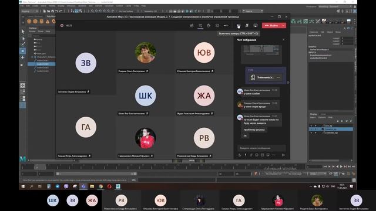Open the Viber icon on taskbar
Screen dimensions: 376x211
point(66,186)
